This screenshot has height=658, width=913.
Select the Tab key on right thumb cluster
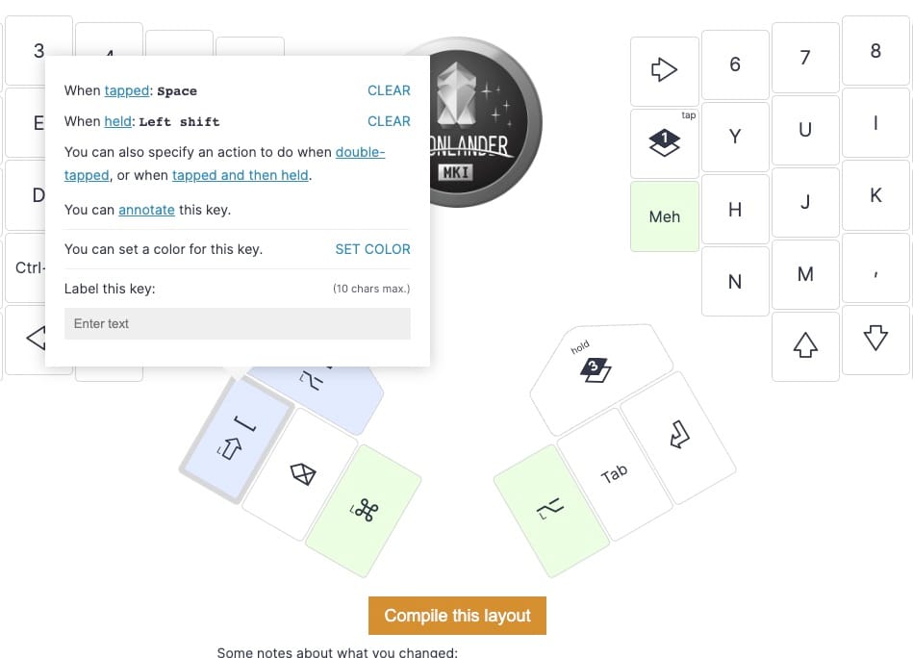pyautogui.click(x=616, y=469)
